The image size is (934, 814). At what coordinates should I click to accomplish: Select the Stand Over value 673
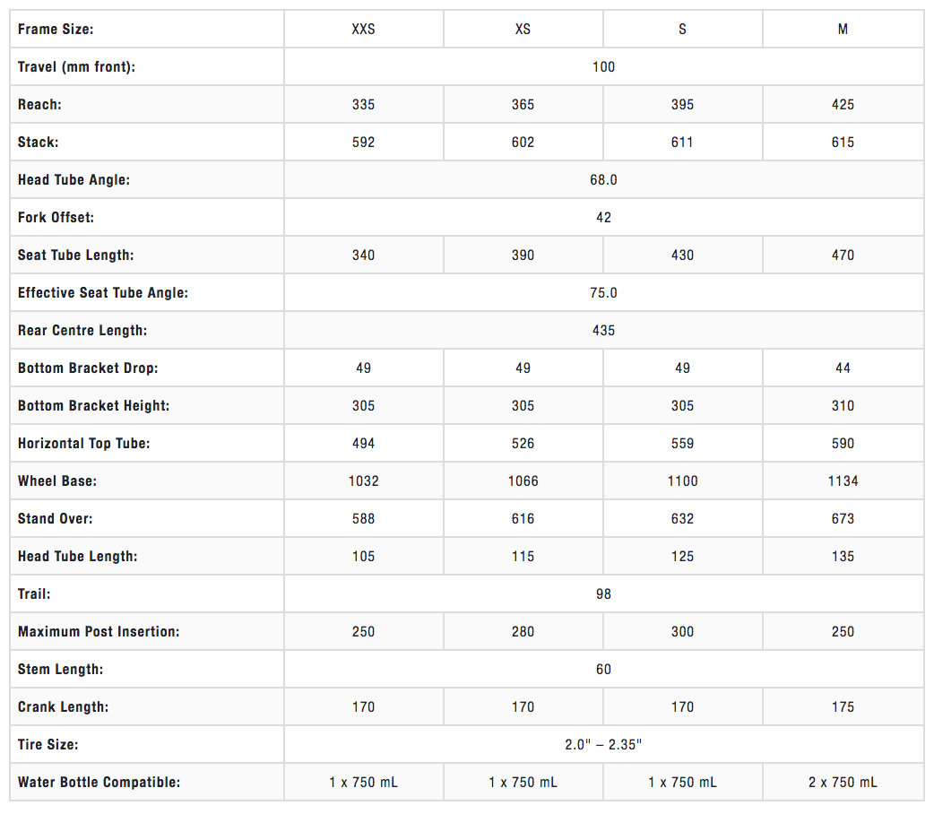point(843,518)
